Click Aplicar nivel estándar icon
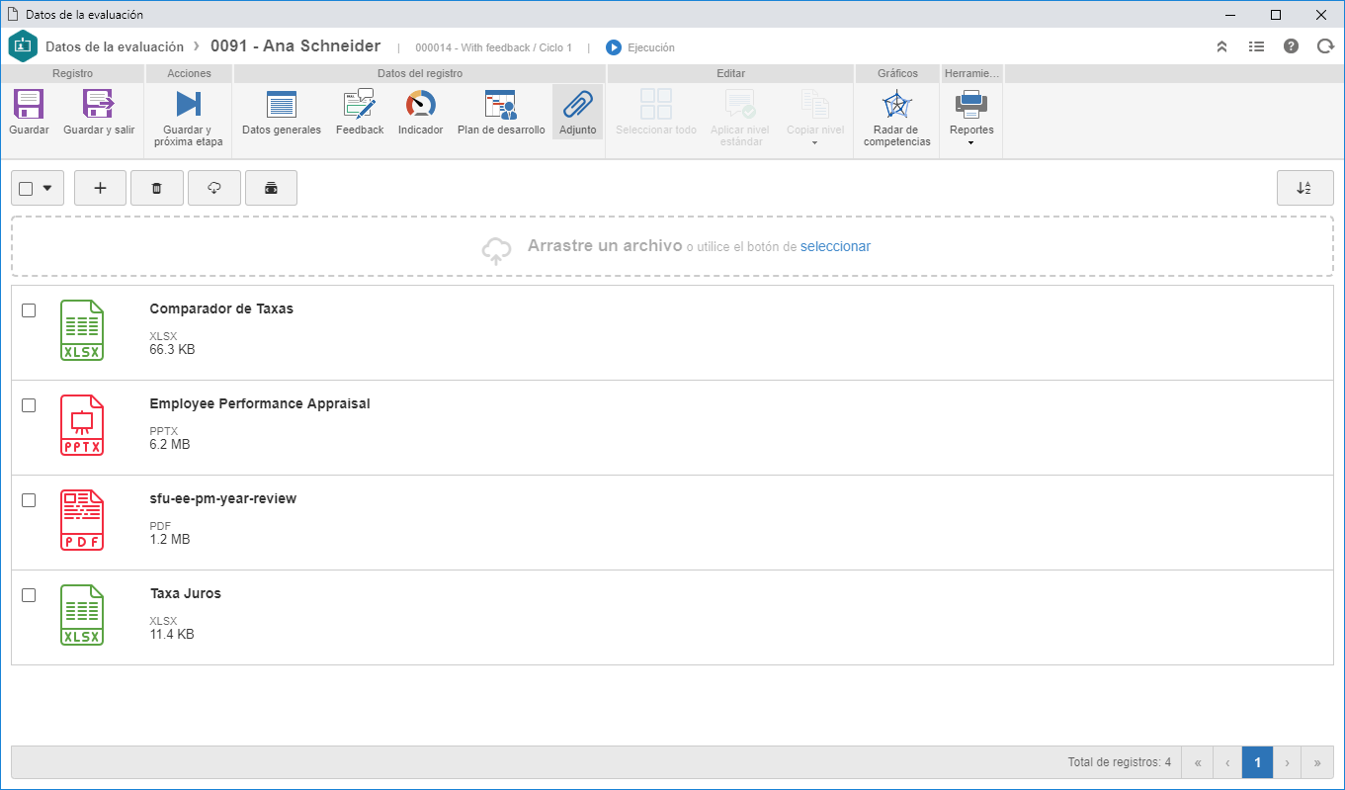 (x=740, y=104)
